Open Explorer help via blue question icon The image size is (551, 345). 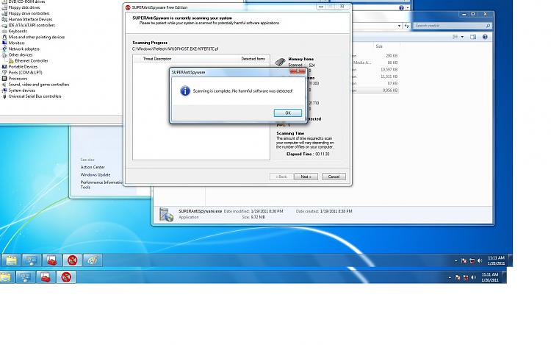pos(485,37)
